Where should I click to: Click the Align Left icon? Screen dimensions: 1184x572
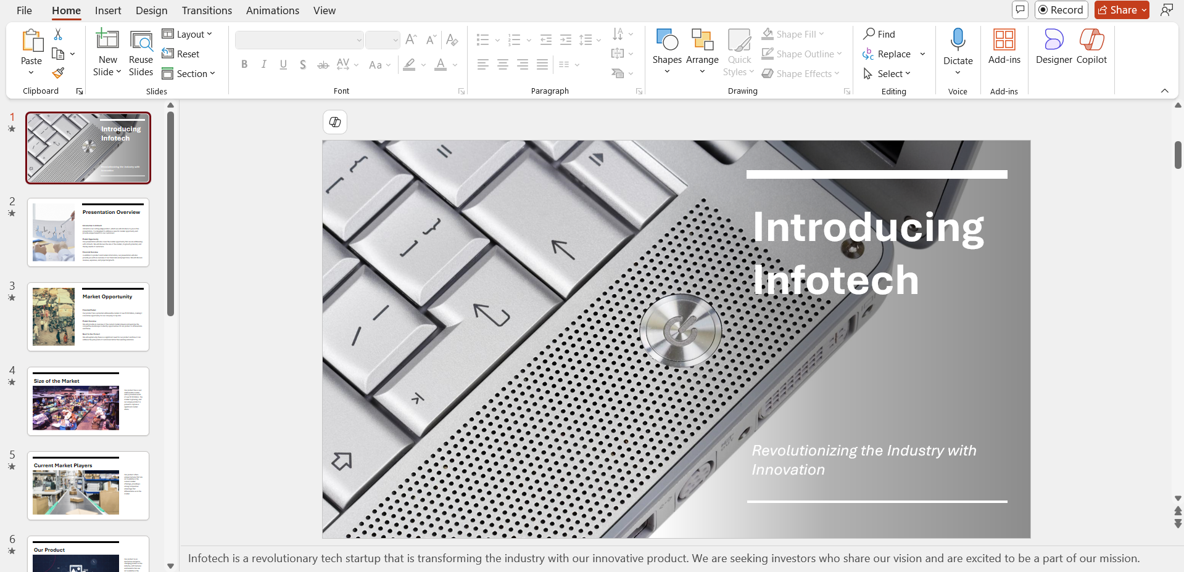tap(483, 64)
